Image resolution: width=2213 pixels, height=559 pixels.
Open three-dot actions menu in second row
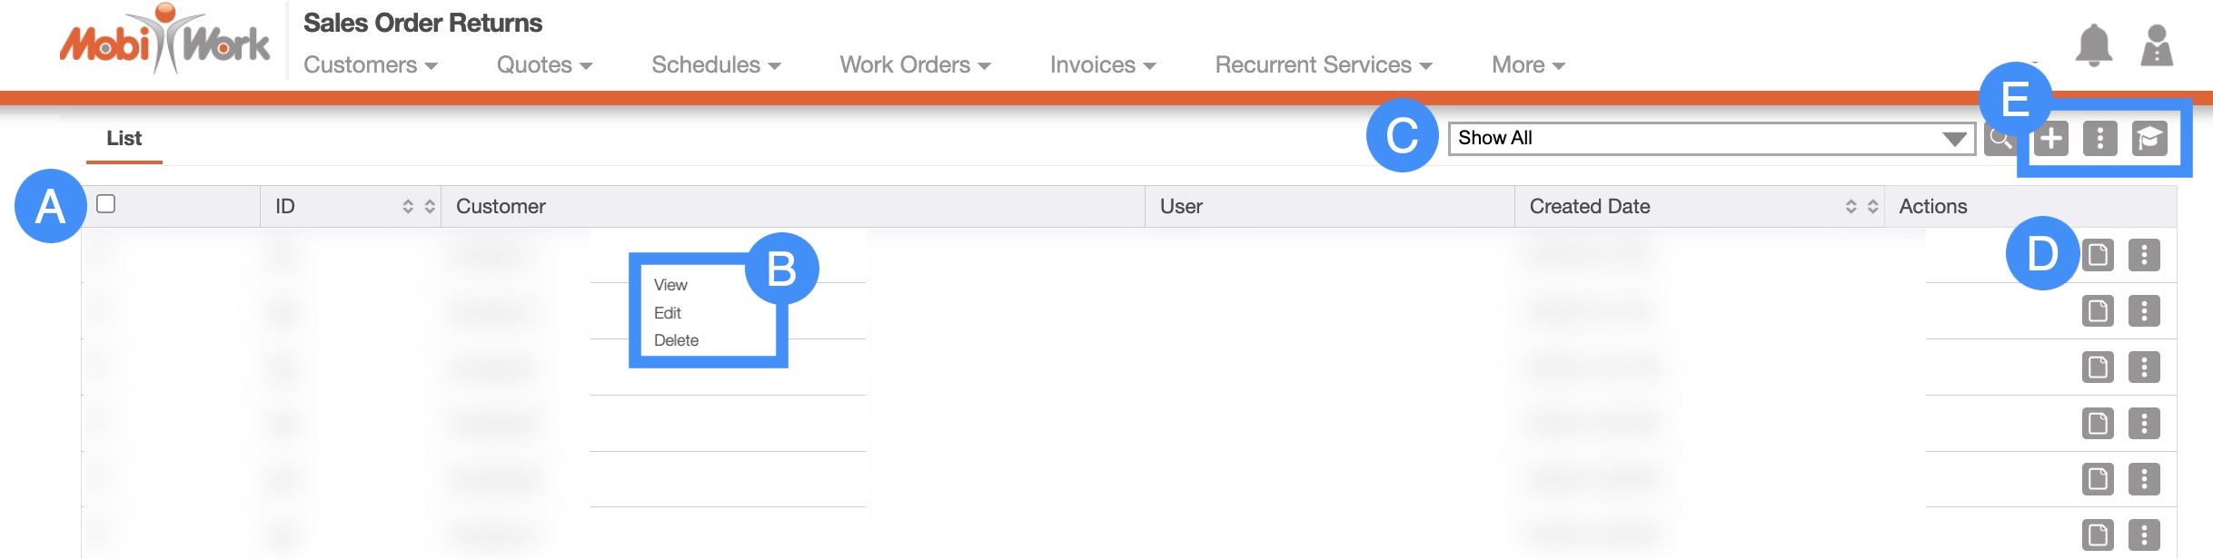[2144, 311]
